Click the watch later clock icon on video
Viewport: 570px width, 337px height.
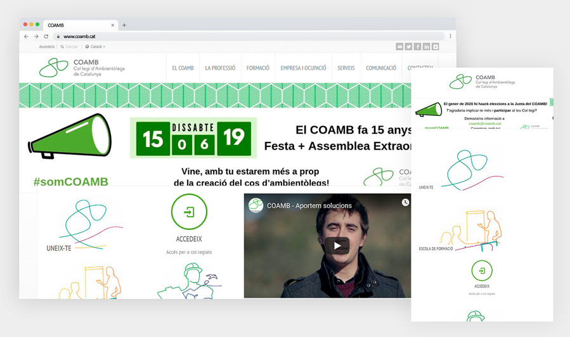click(405, 202)
